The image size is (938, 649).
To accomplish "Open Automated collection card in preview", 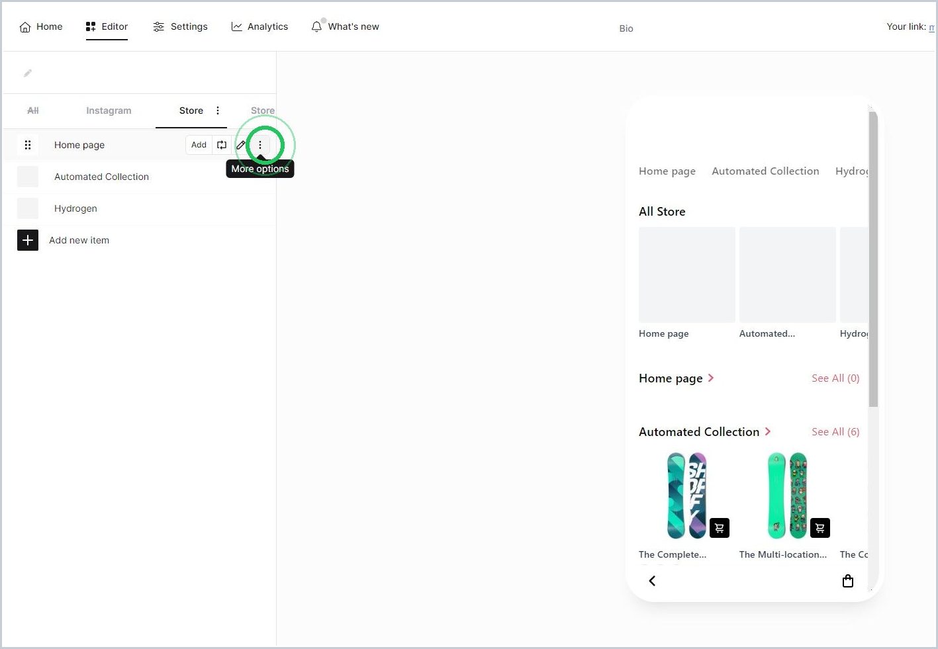I will (x=788, y=283).
